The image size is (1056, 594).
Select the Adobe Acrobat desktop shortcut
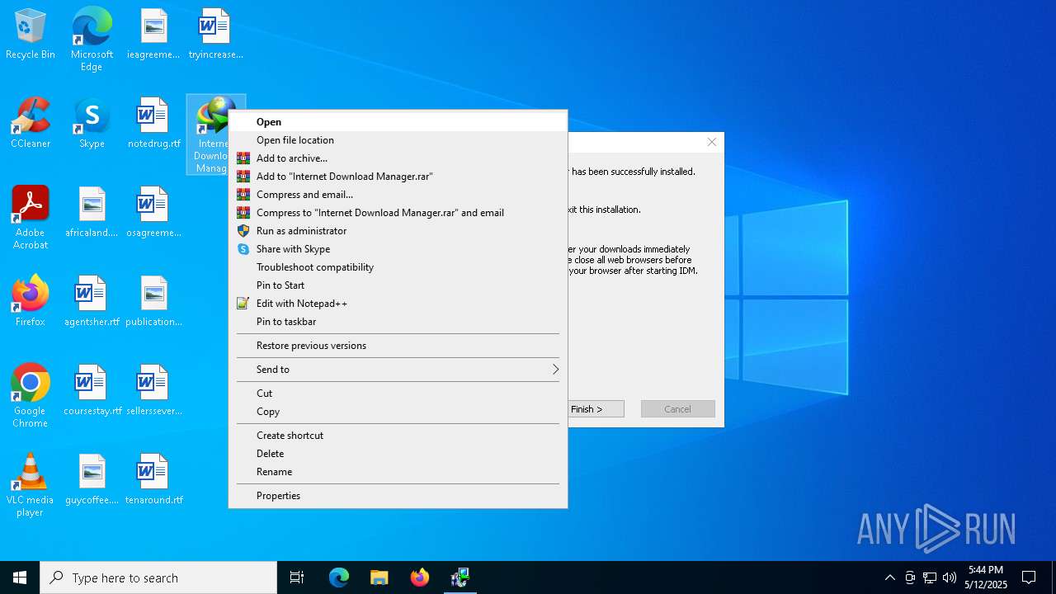[31, 218]
